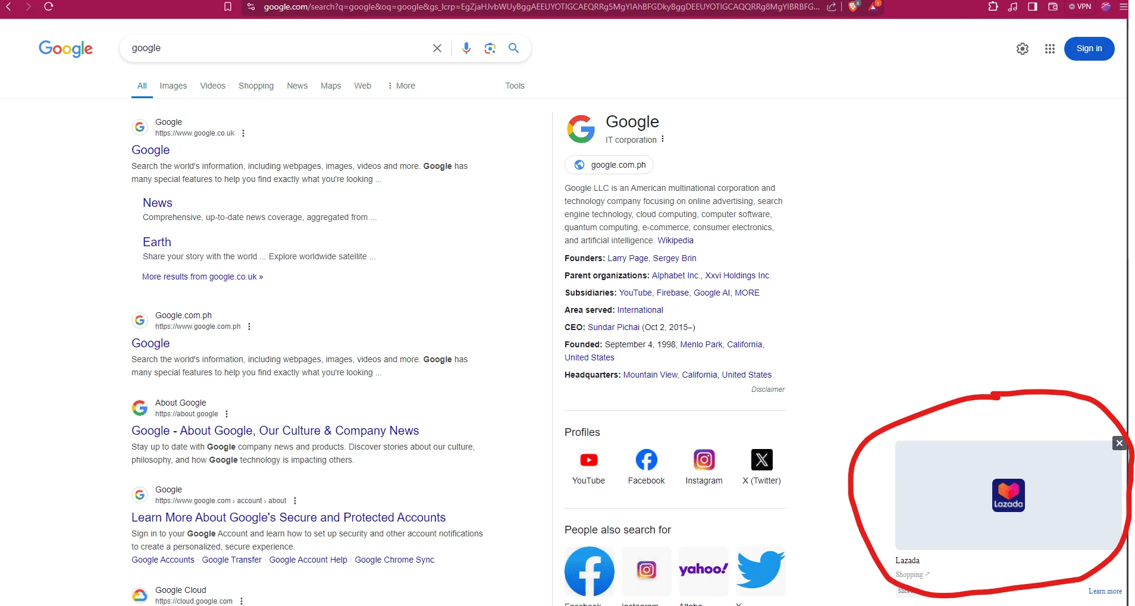Open Brave Wallet icon
The height and width of the screenshot is (606, 1135).
pyautogui.click(x=1052, y=7)
